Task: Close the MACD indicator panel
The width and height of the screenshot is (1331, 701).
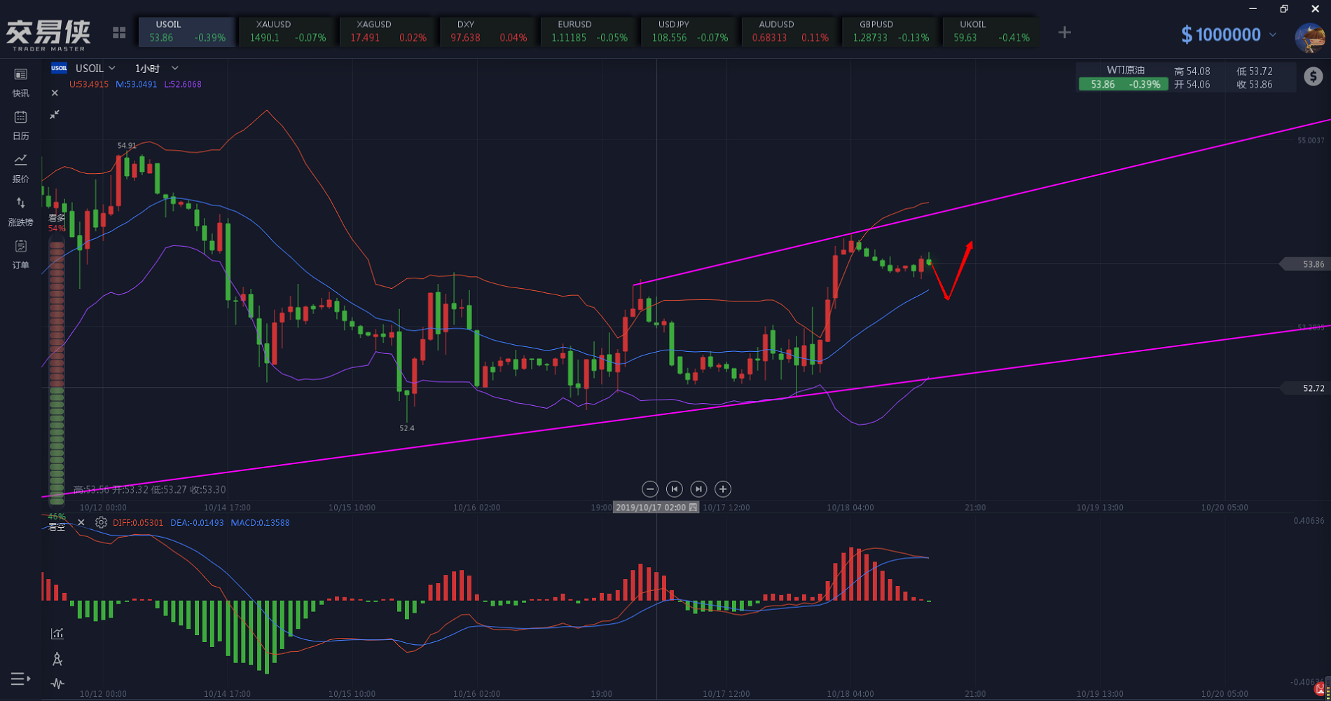Action: point(81,522)
